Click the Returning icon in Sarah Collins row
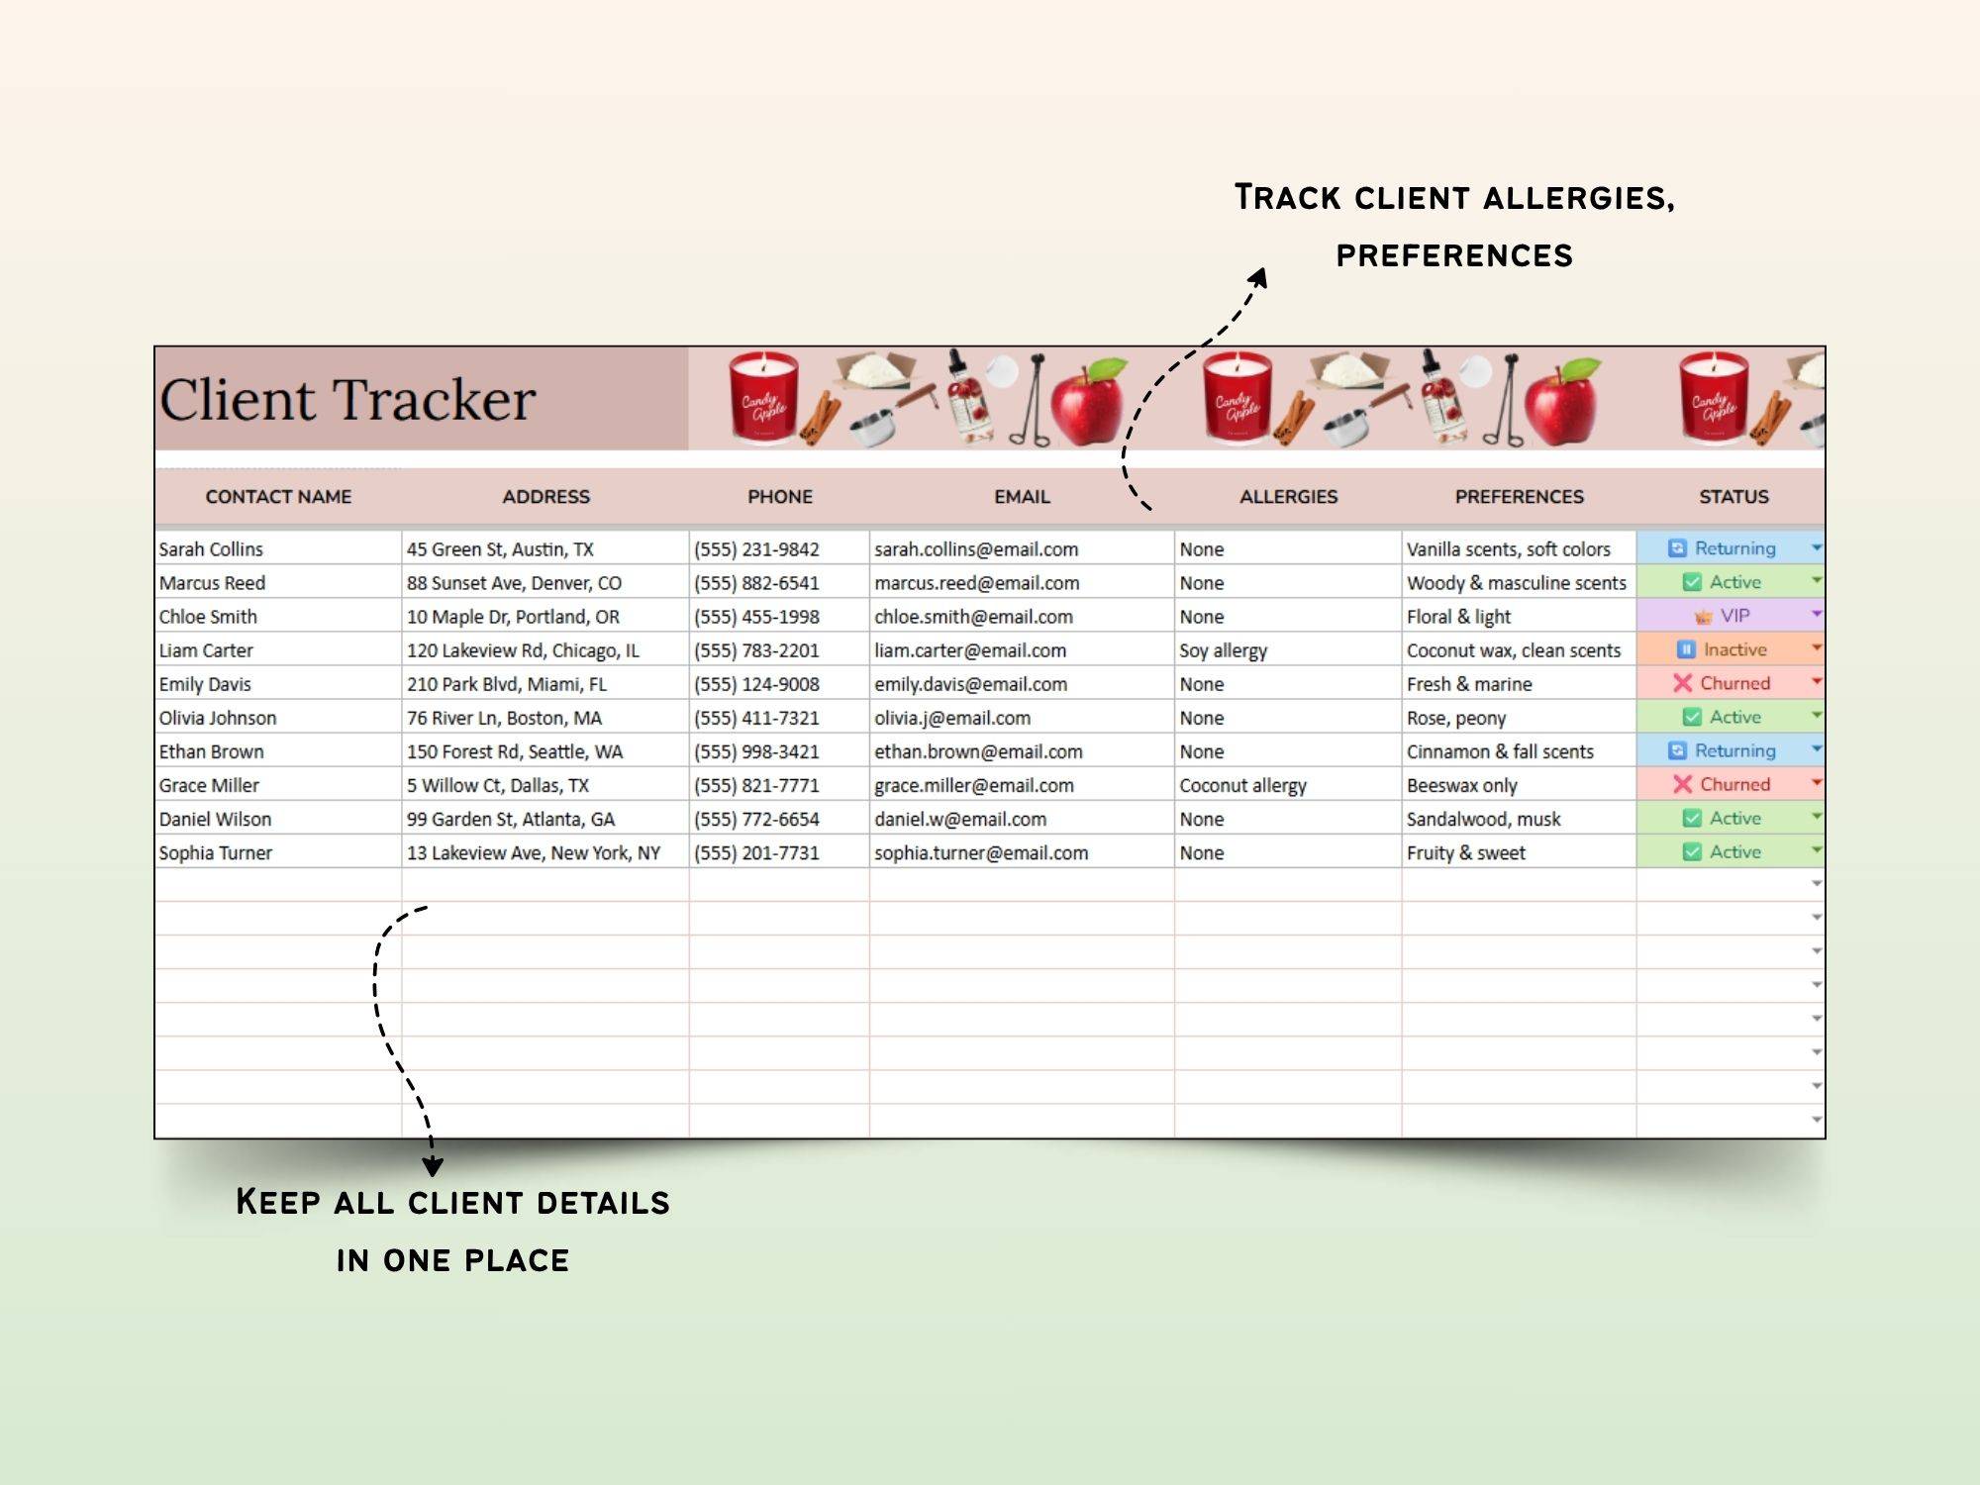This screenshot has height=1485, width=1980. (x=1677, y=547)
